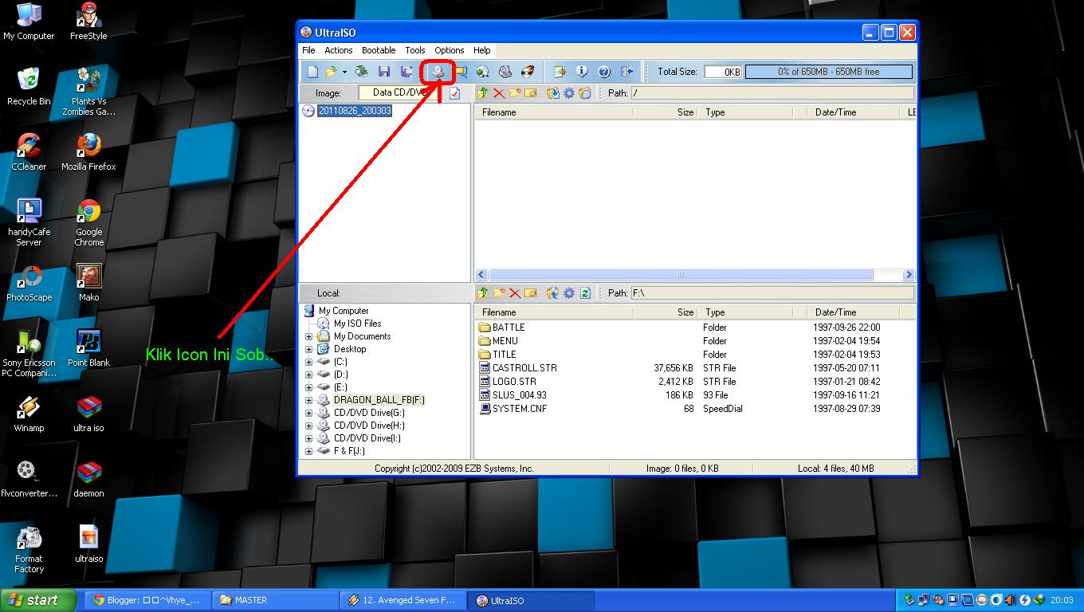This screenshot has width=1084, height=612.
Task: Expand the DRAGON_BALL_FB(F:) node
Action: coord(309,400)
